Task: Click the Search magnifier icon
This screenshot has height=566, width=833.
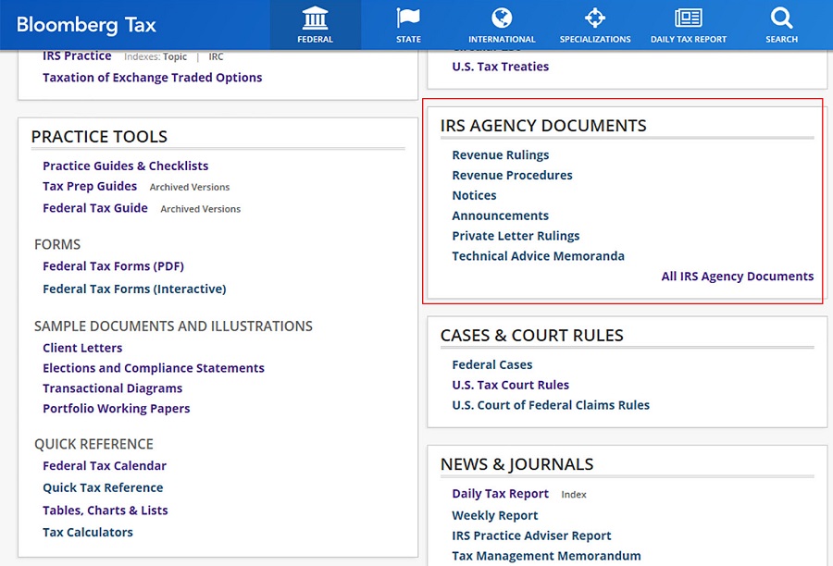Action: click(782, 18)
